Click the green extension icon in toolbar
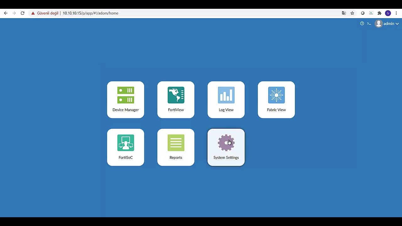Screen dimensions: 402x226 tap(371, 13)
